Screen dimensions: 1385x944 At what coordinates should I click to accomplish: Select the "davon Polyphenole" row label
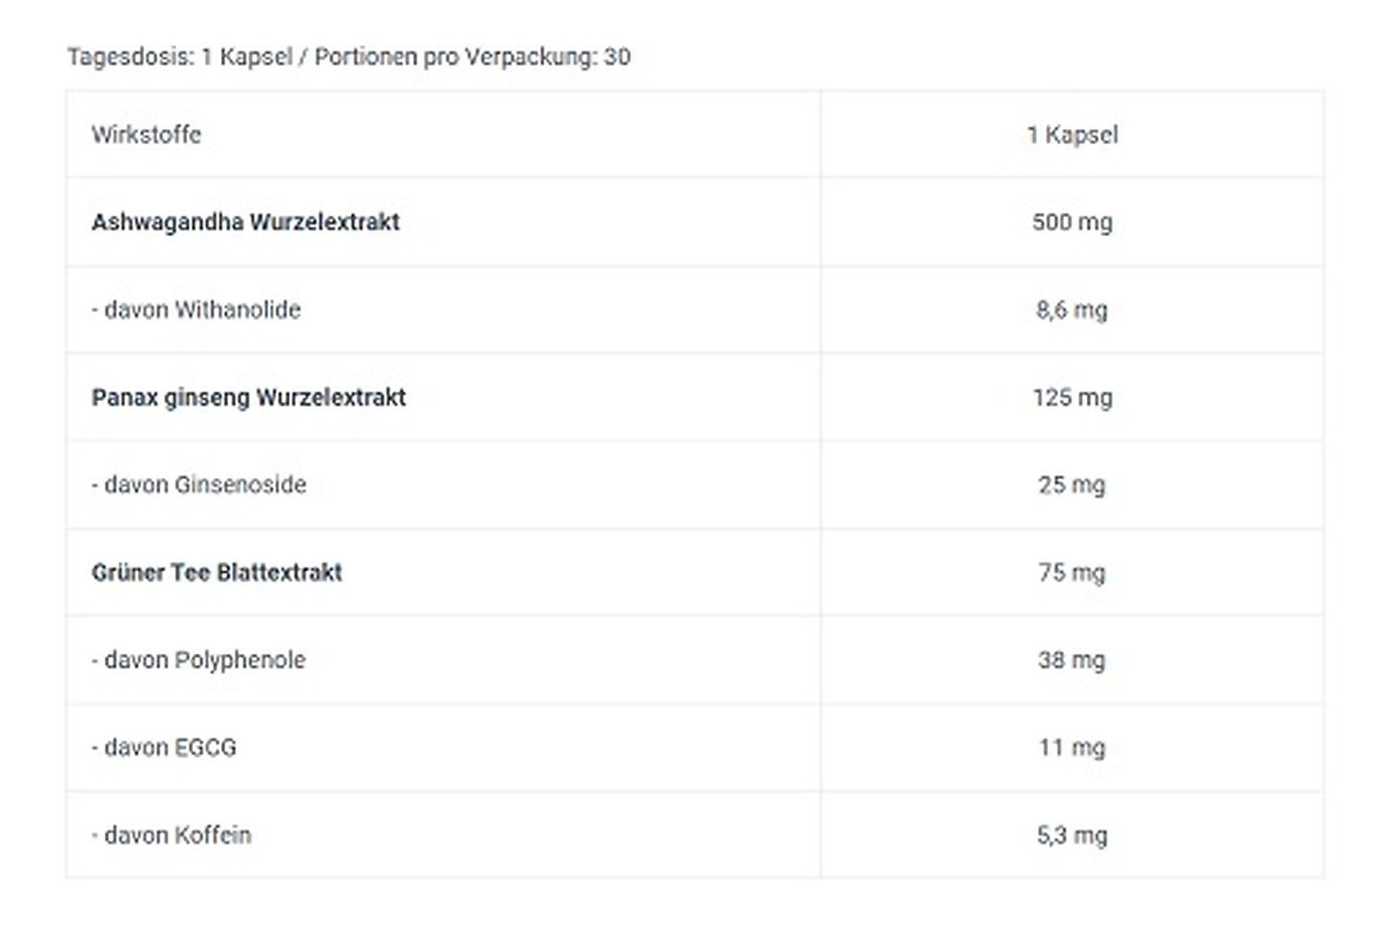(x=199, y=659)
